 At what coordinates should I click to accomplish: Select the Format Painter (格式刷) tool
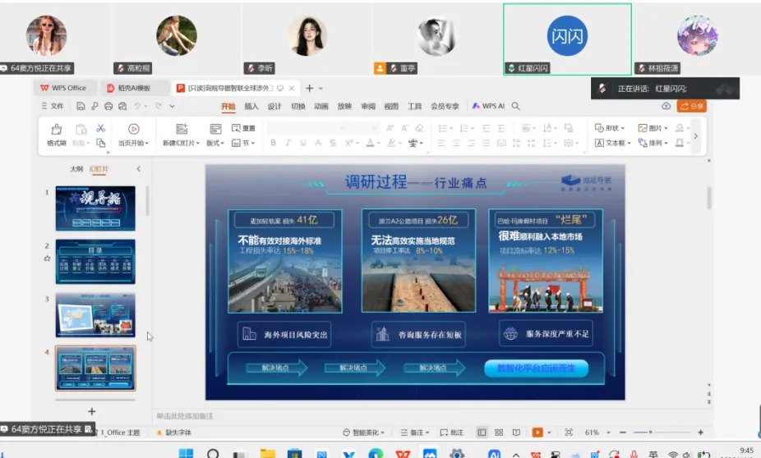[x=57, y=135]
